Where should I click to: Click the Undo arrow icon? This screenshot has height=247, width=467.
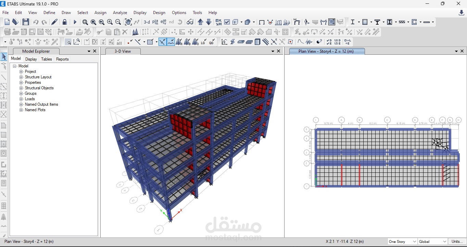pos(36,22)
